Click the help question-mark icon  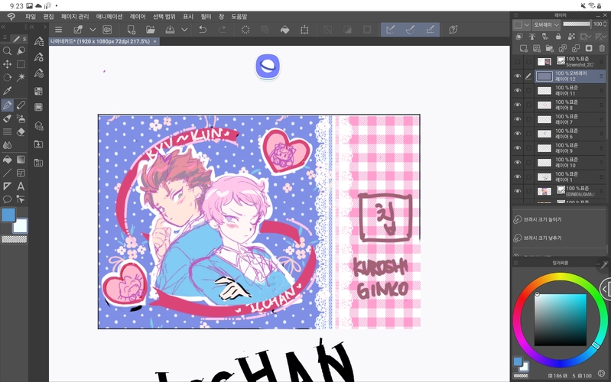click(453, 30)
